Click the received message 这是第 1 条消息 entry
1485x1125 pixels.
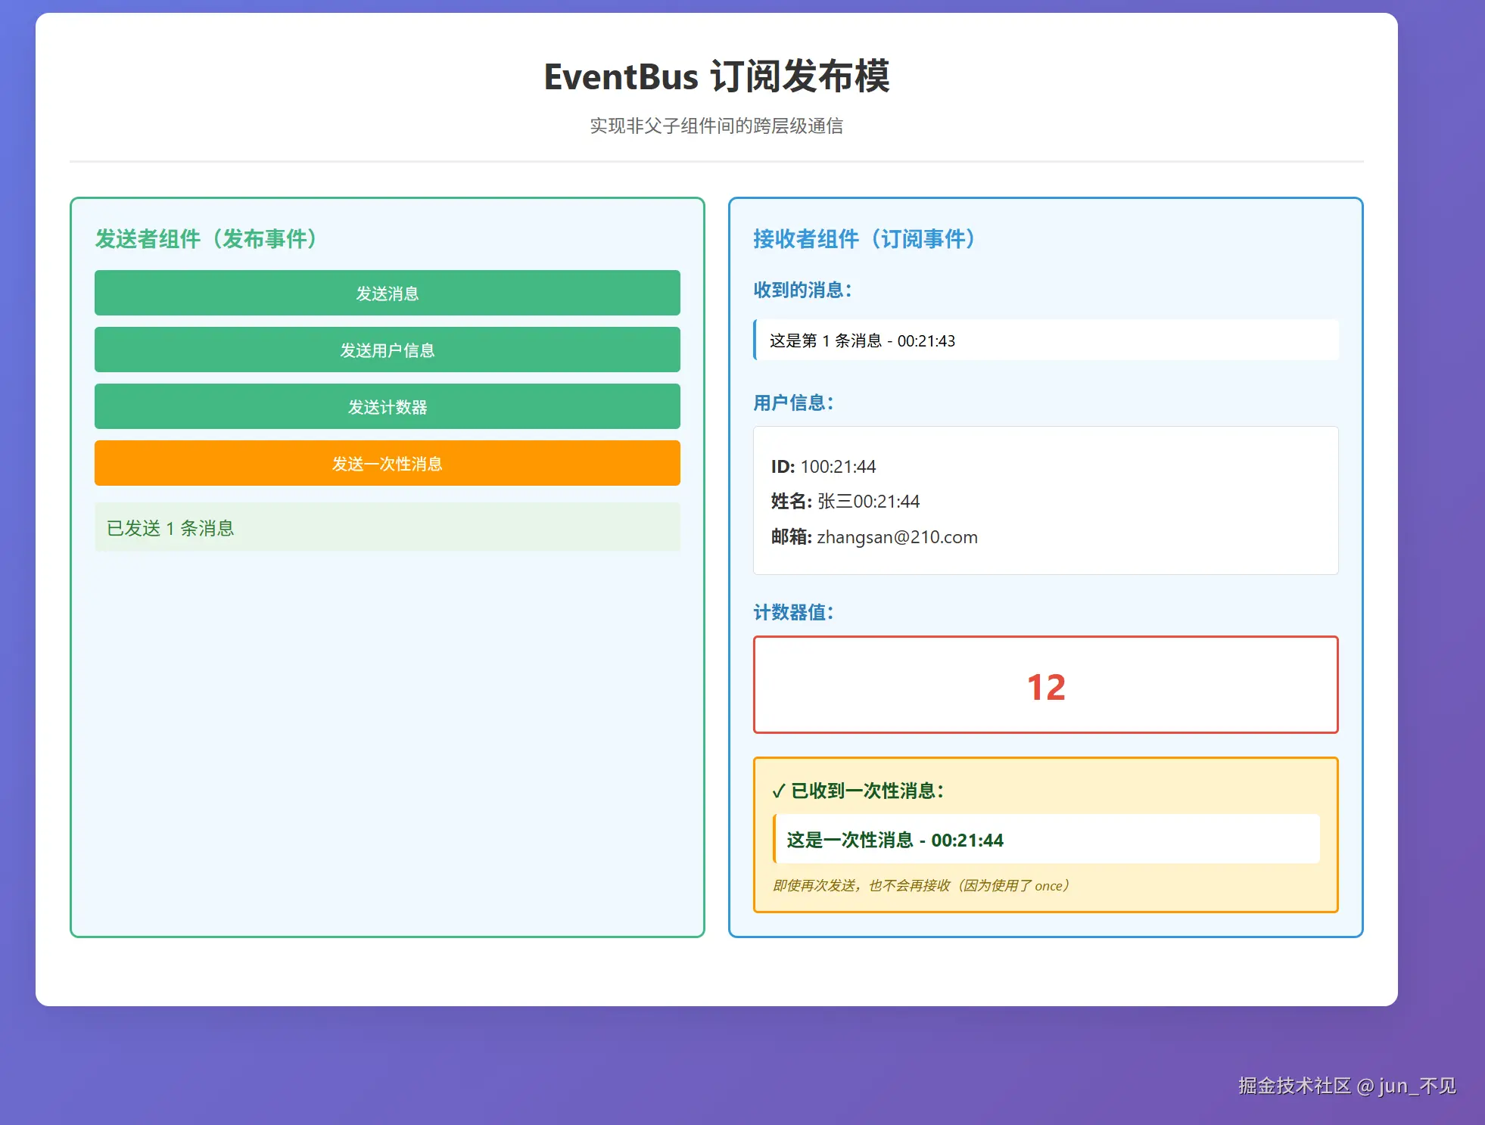click(x=862, y=340)
